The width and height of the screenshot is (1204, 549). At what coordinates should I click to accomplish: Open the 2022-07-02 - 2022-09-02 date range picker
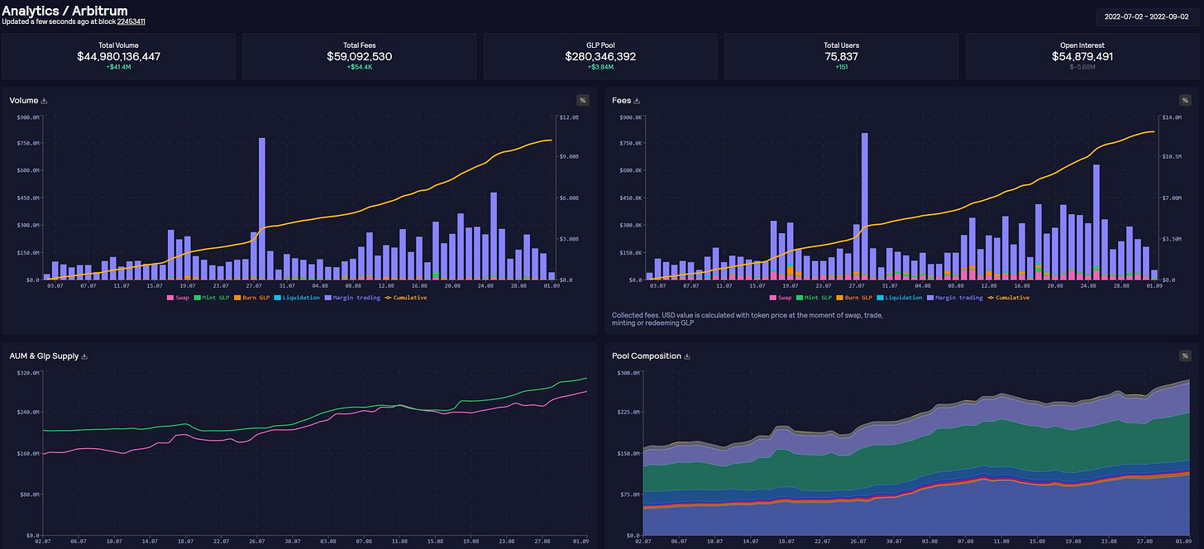click(1148, 17)
